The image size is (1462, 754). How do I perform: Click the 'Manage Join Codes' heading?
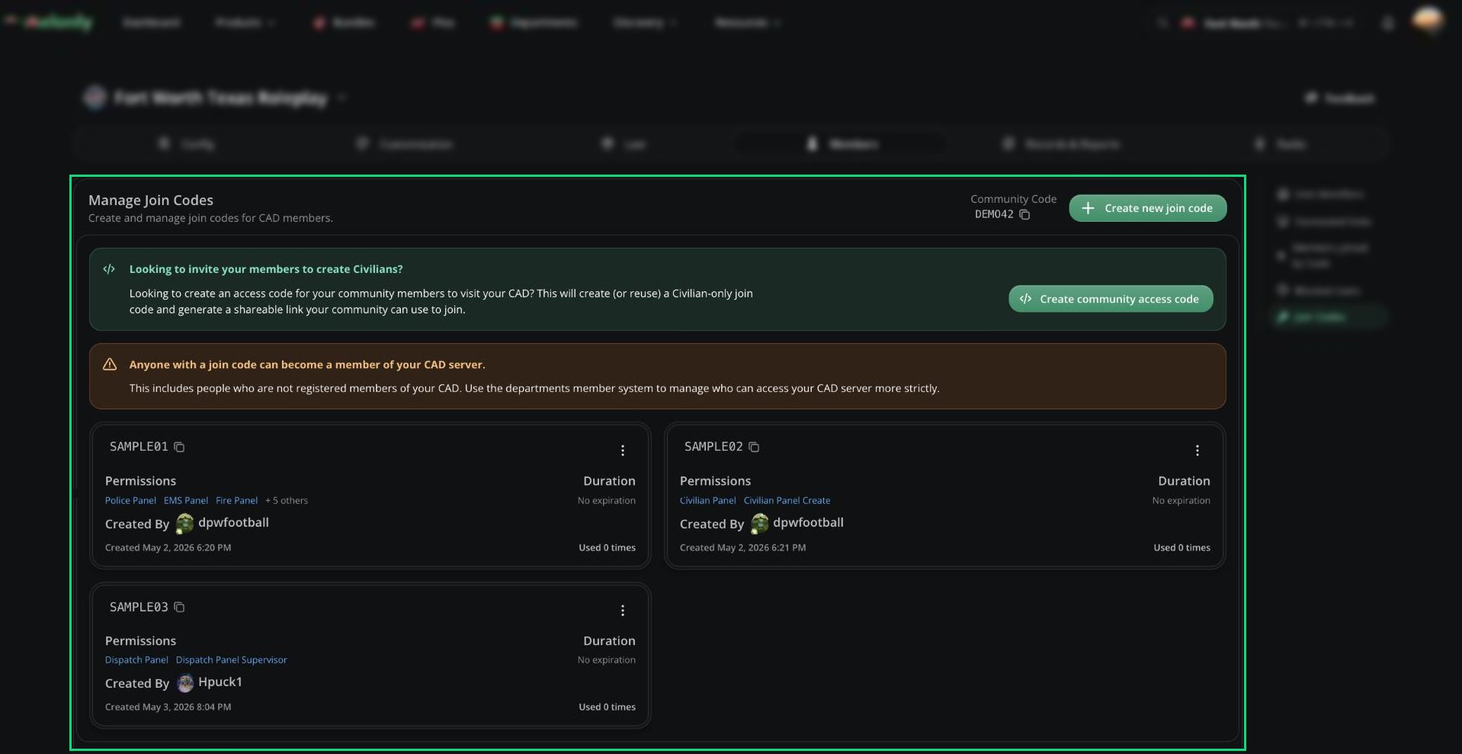click(x=151, y=201)
